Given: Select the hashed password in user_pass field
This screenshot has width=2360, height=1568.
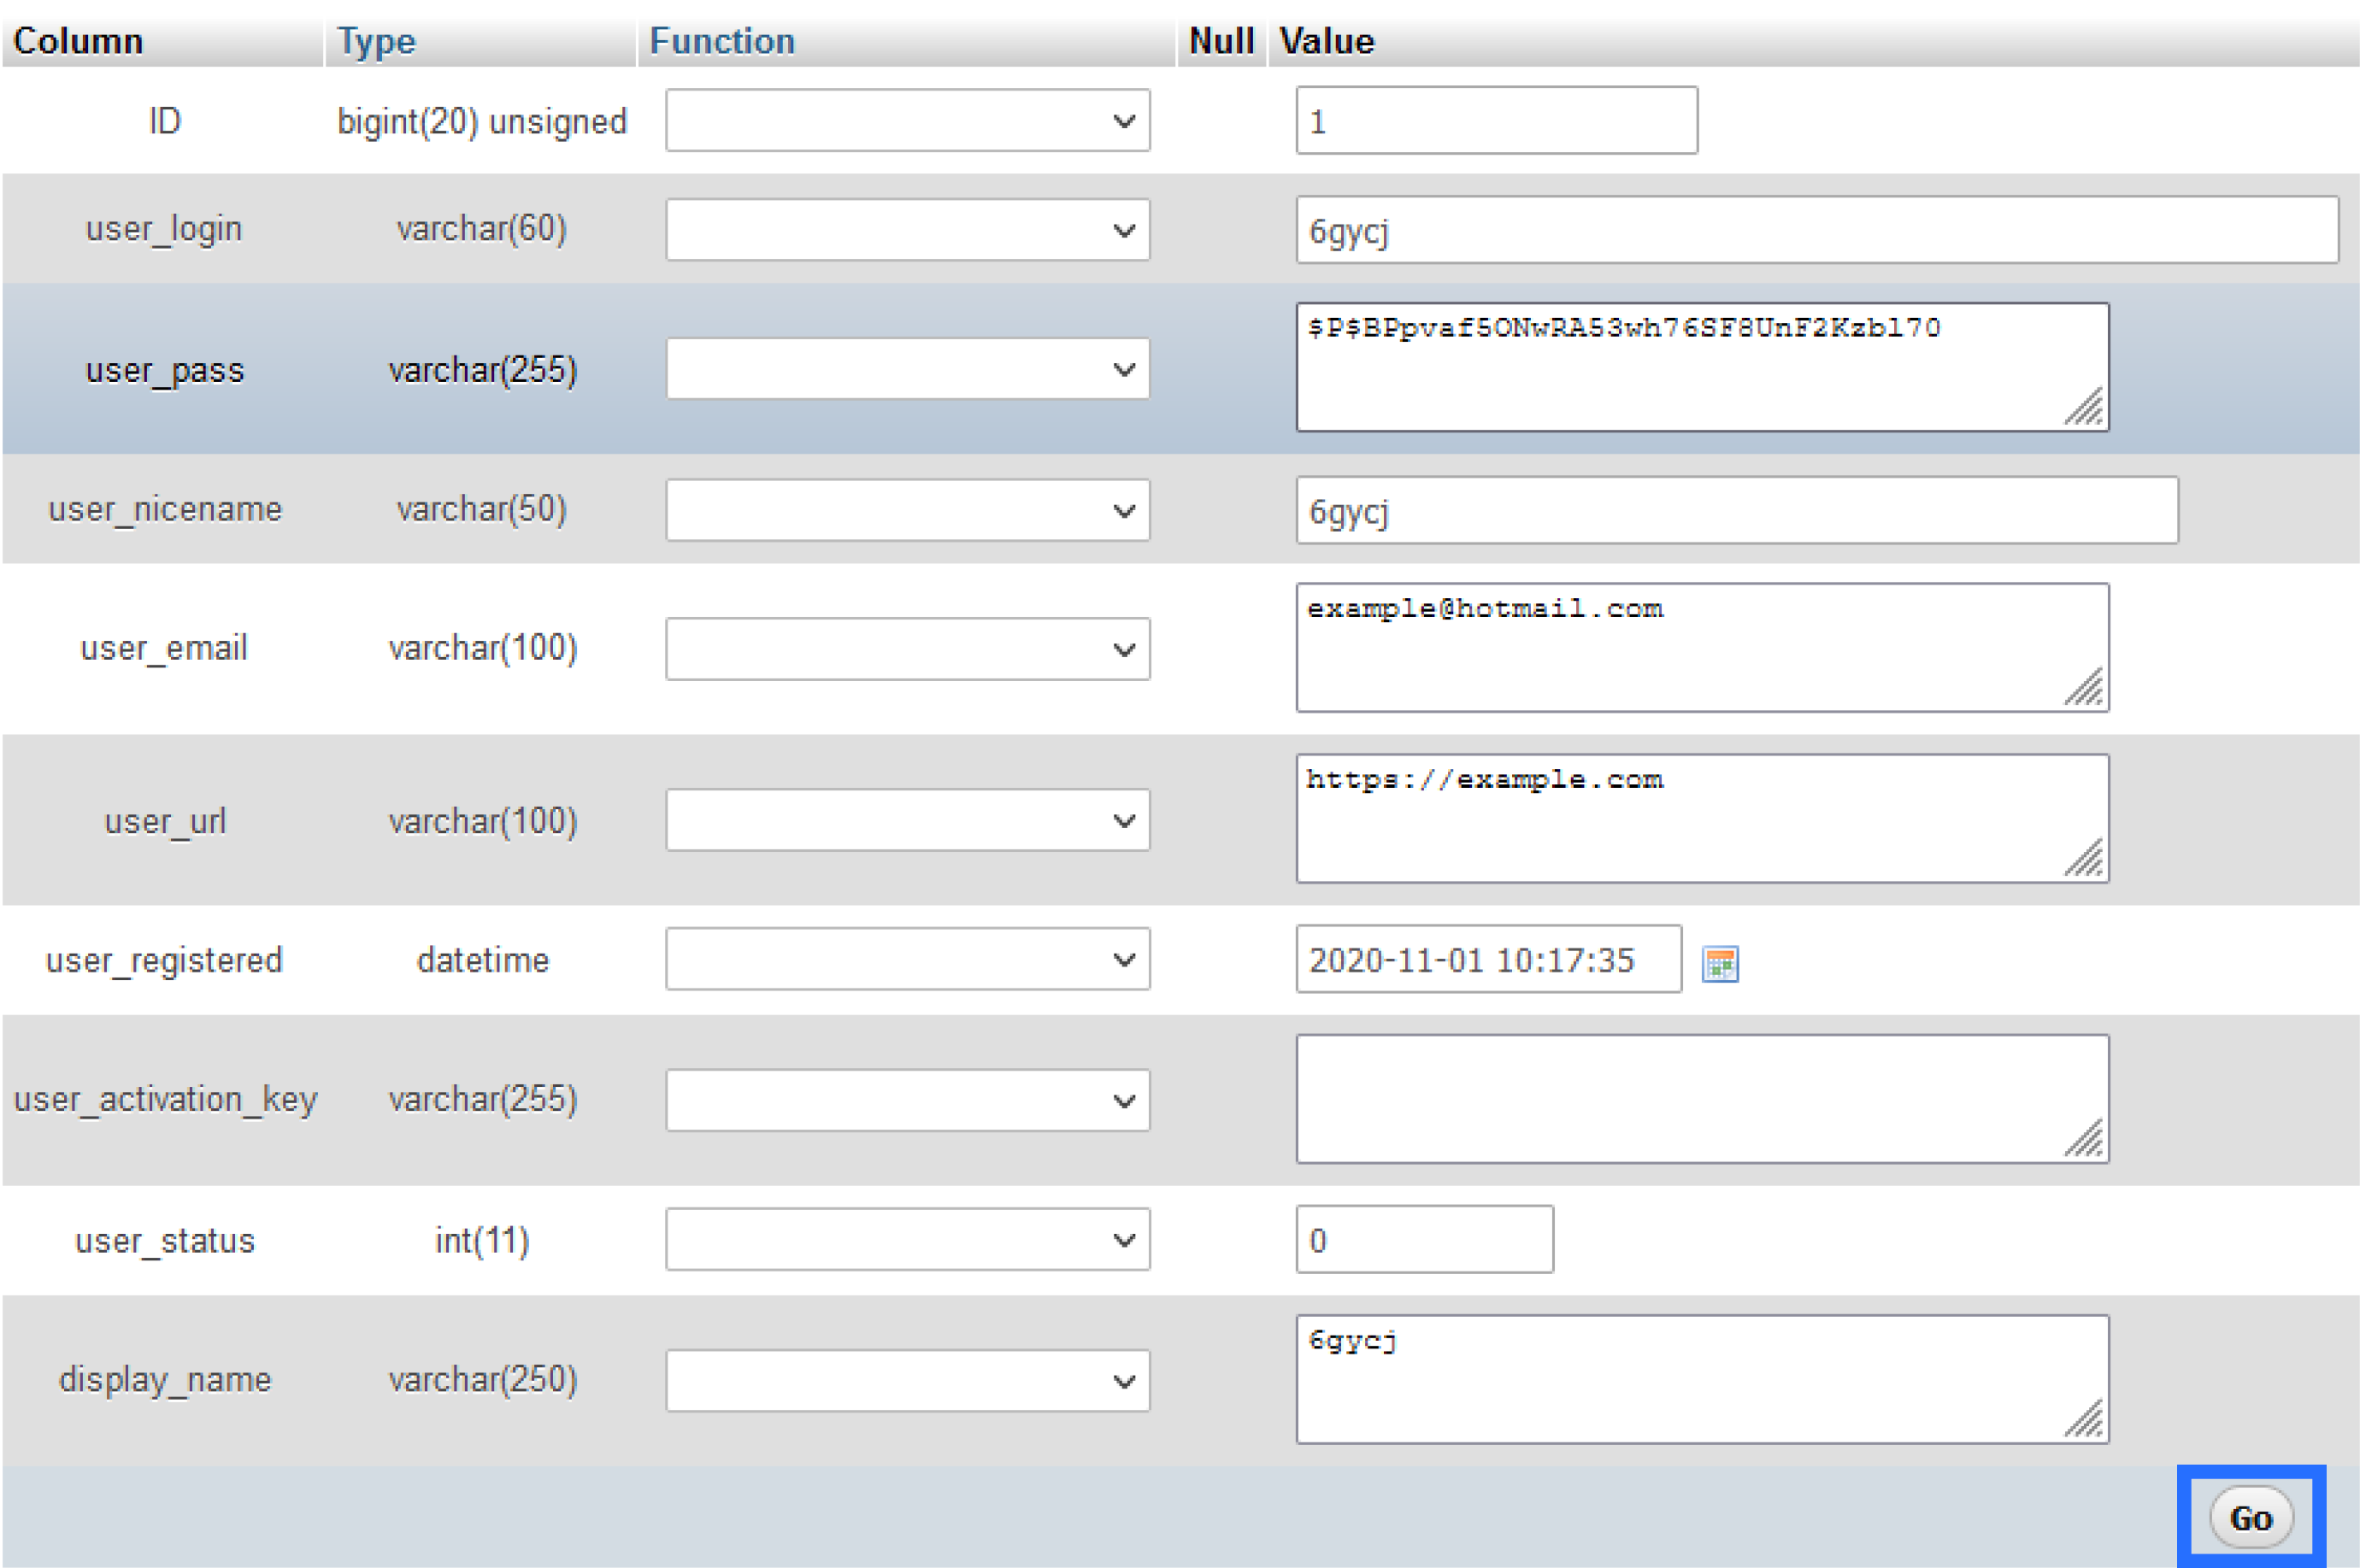Looking at the screenshot, I should click(1700, 365).
